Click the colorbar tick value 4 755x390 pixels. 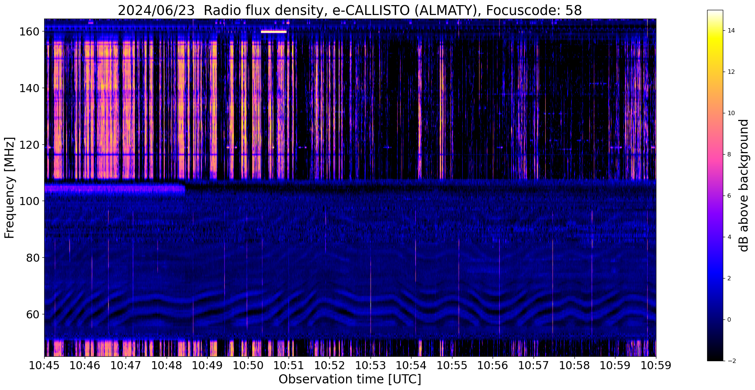pos(729,237)
